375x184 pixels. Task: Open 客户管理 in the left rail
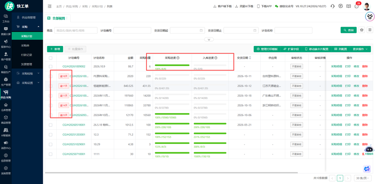click(x=6, y=56)
